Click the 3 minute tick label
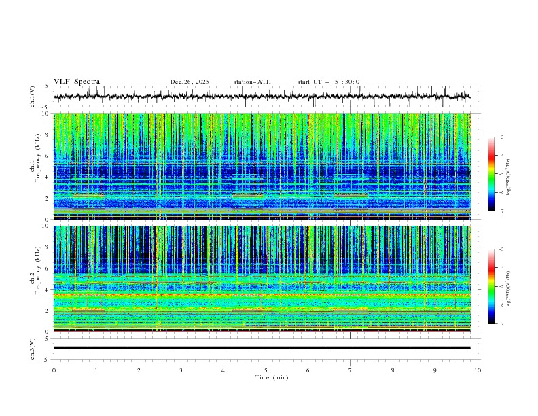 pyautogui.click(x=181, y=370)
